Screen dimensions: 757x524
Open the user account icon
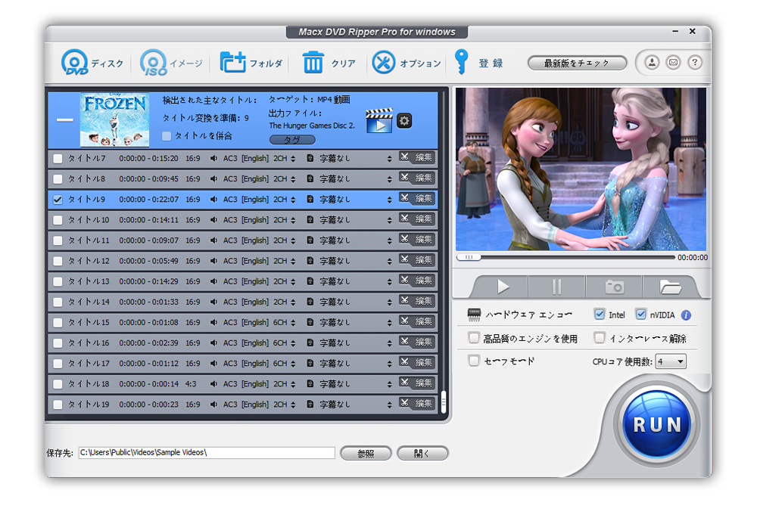[x=652, y=63]
